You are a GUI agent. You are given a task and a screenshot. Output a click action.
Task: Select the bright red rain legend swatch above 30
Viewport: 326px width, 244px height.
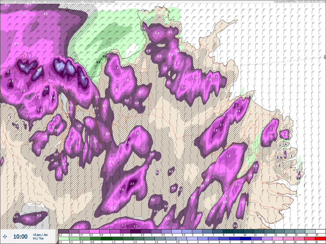[x=321, y=239]
